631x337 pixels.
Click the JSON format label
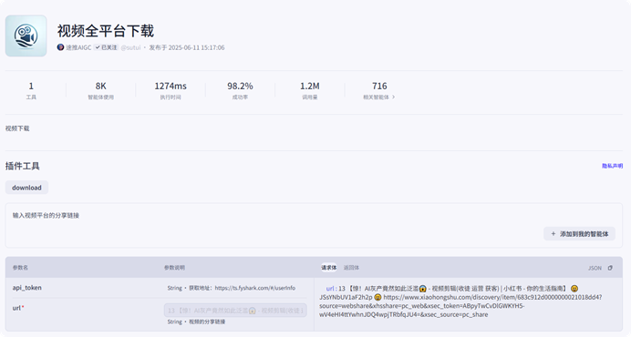(x=595, y=268)
